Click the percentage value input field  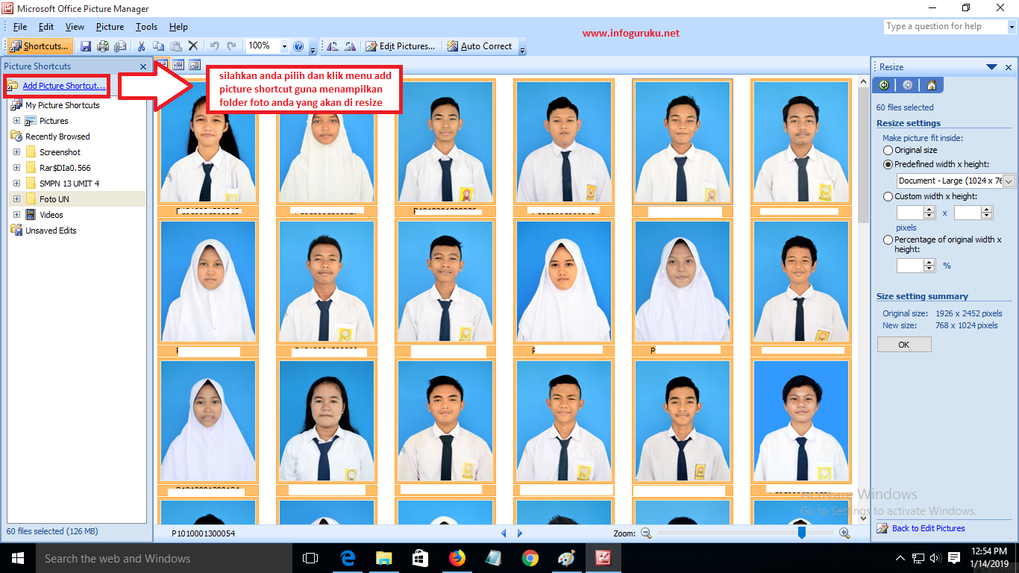tap(910, 265)
